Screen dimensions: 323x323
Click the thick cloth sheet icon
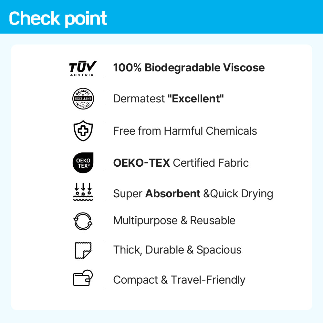[83, 250]
